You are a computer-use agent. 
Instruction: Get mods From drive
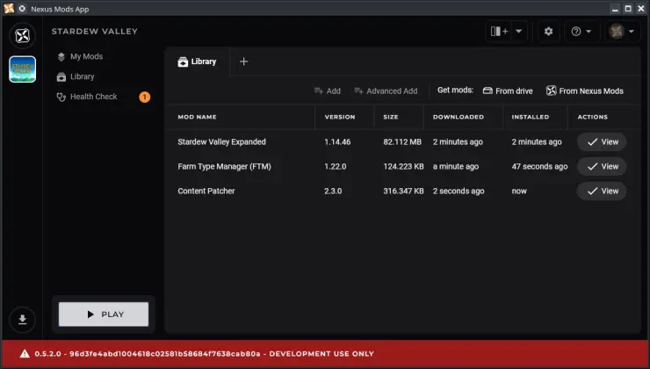coord(508,90)
